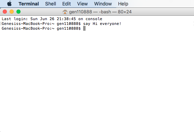This screenshot has width=194, height=132.
Task: Open the Window menu
Action: tap(103, 4)
